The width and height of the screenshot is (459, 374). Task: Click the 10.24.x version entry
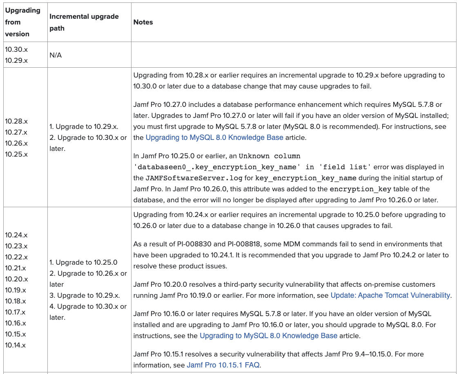pyautogui.click(x=16, y=235)
